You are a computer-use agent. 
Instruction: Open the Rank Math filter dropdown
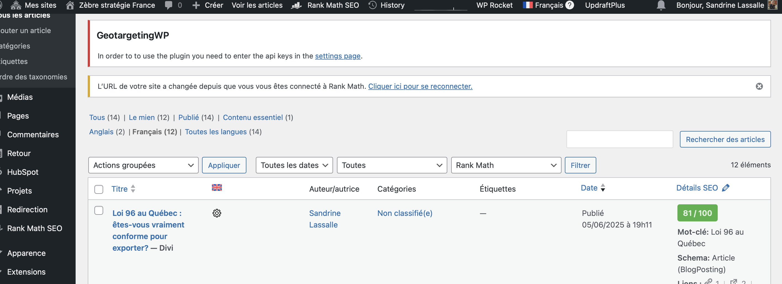click(506, 165)
